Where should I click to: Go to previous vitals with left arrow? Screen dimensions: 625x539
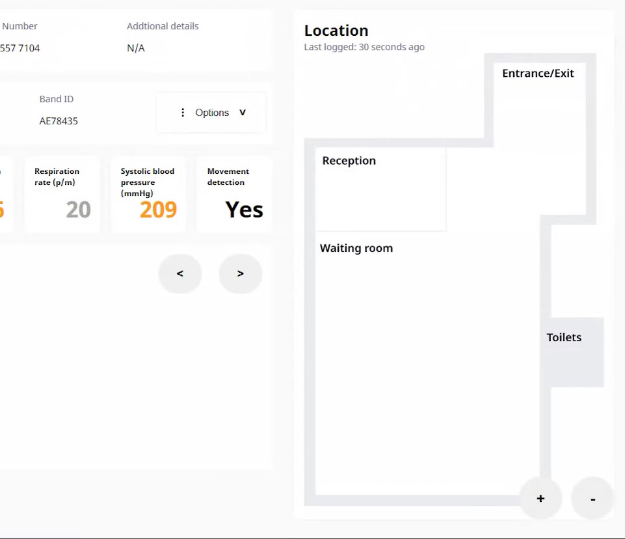[x=180, y=274]
